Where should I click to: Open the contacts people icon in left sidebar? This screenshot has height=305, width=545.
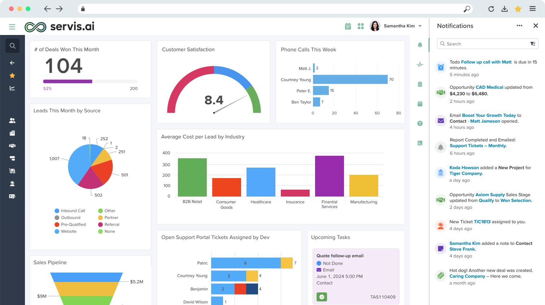pos(12,120)
